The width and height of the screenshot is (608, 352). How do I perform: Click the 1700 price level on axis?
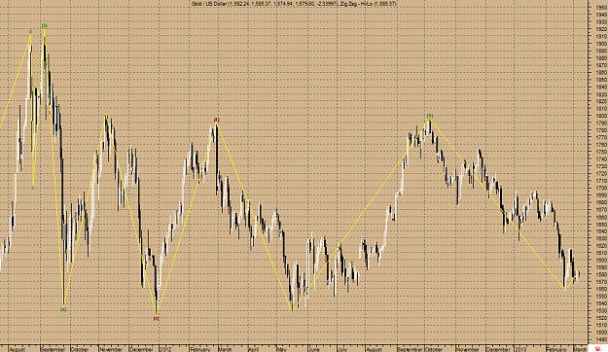tap(601, 188)
